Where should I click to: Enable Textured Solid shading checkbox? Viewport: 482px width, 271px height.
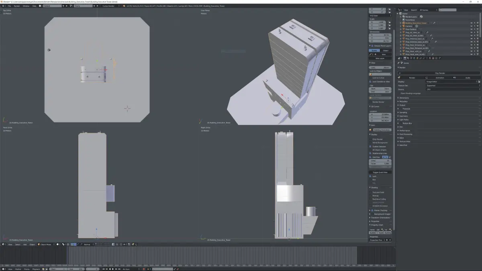click(371, 192)
